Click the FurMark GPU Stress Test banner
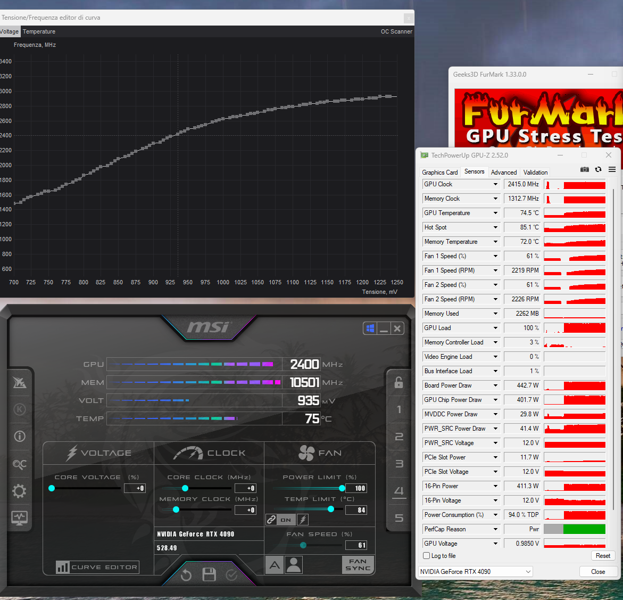The image size is (623, 600). tap(539, 118)
